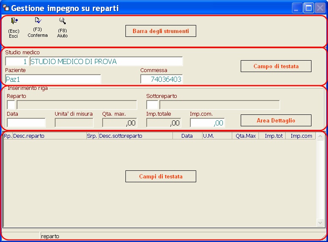Minimize the Gestione impegno su reparti window
Image resolution: width=328 pixels, height=242 pixels.
coord(297,8)
